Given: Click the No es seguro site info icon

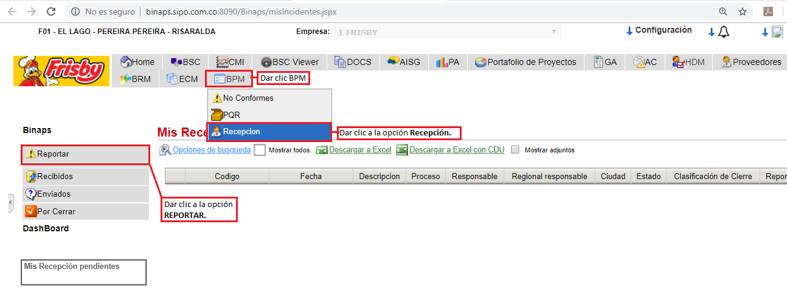Looking at the screenshot, I should tap(75, 12).
